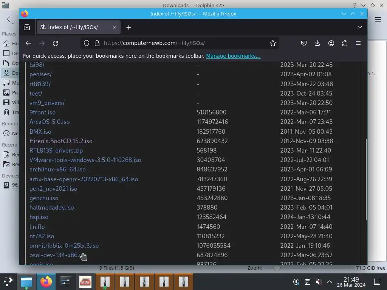Expand the list all tabs dropdown
Viewport: 387px width, 290px height.
[360, 27]
